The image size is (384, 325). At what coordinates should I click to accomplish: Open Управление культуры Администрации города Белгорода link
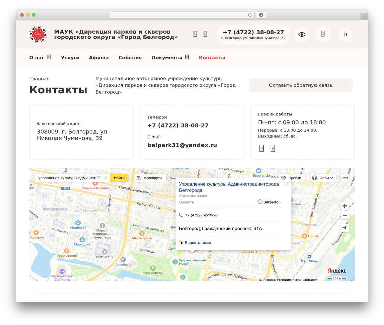pyautogui.click(x=229, y=187)
